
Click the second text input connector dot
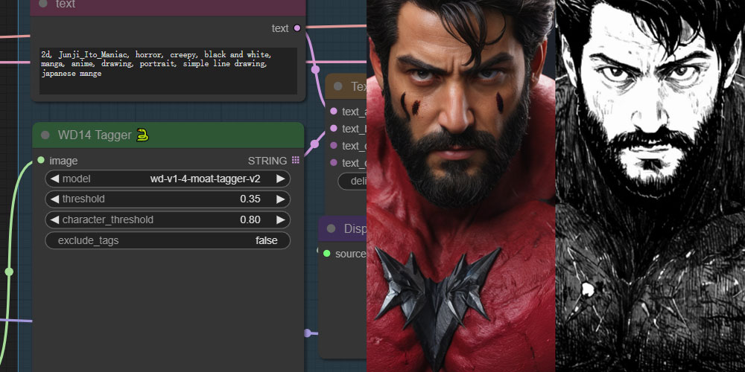[x=333, y=128]
